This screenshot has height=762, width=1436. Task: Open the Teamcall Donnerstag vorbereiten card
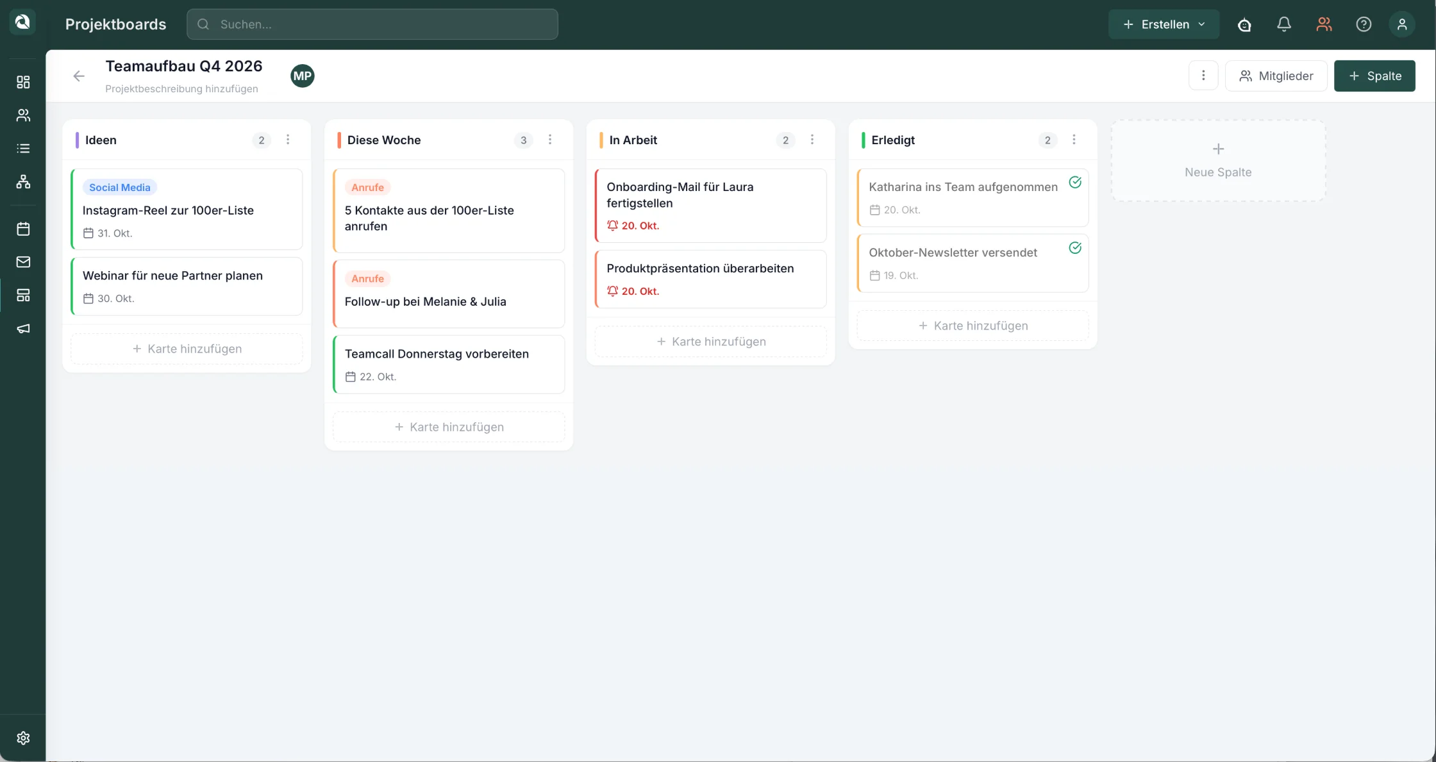pos(449,365)
